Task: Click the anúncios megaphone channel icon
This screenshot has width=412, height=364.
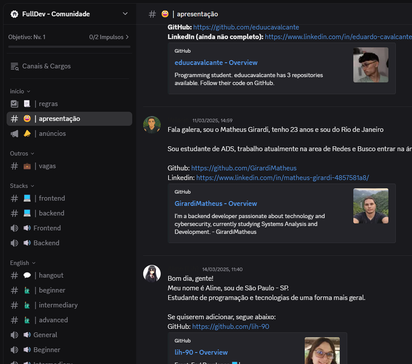Action: click(14, 134)
